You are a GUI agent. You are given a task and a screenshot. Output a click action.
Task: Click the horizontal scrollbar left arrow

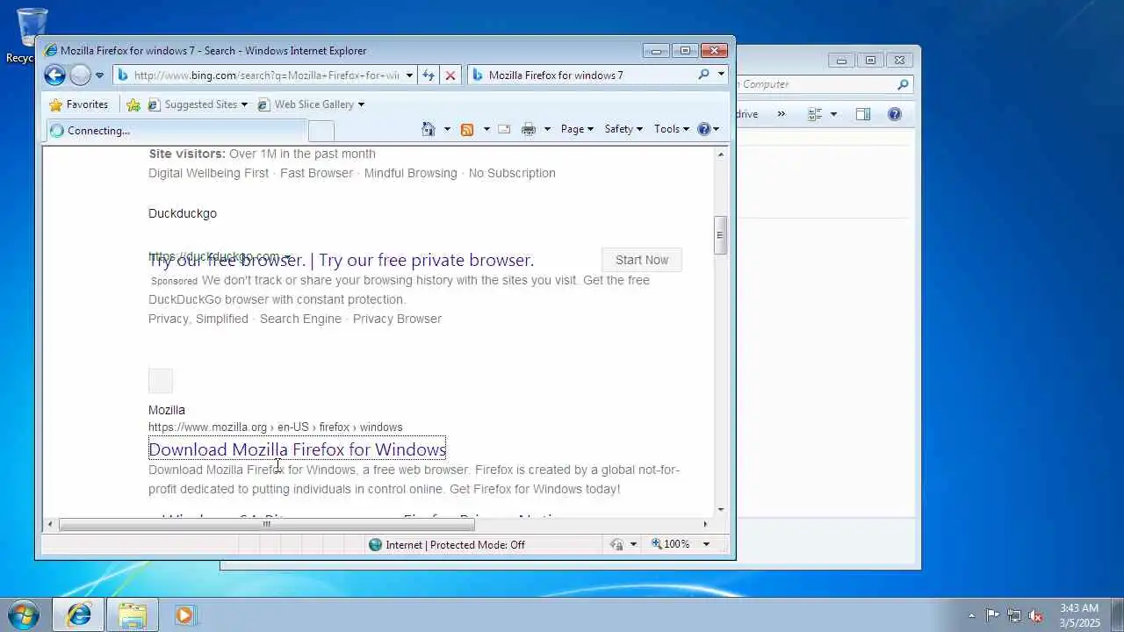(x=50, y=525)
